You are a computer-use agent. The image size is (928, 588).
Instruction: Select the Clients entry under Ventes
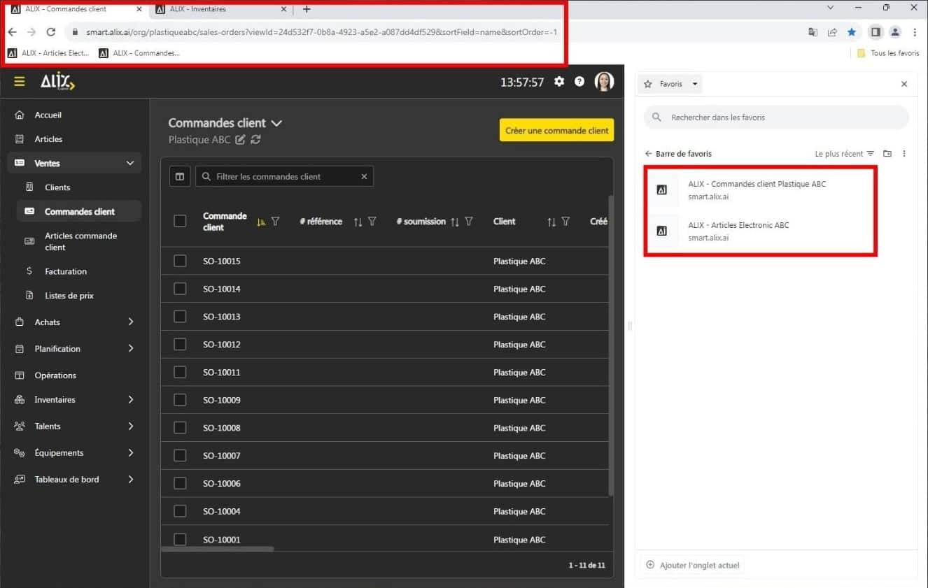tap(59, 187)
